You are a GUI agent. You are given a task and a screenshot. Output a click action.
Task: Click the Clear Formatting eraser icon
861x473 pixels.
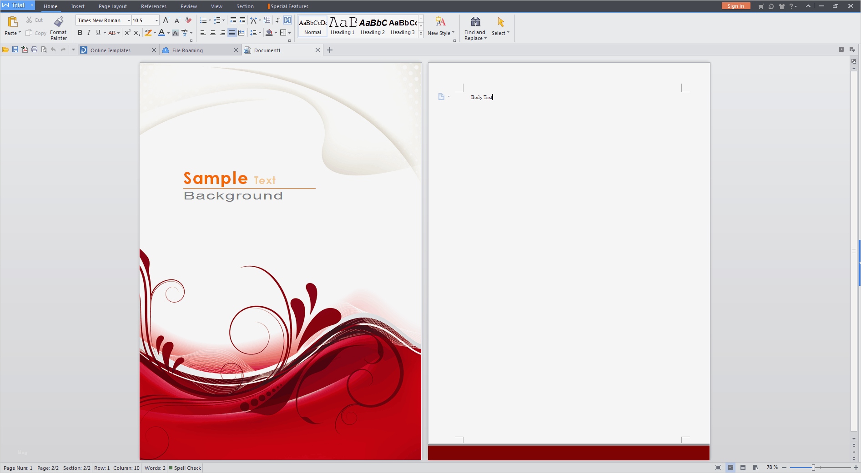point(188,20)
